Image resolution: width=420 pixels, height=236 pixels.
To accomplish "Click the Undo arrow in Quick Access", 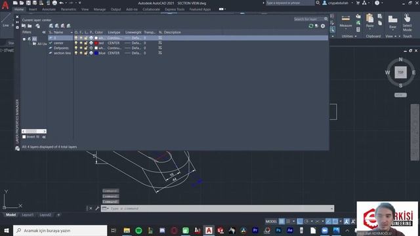I will coord(61,3).
